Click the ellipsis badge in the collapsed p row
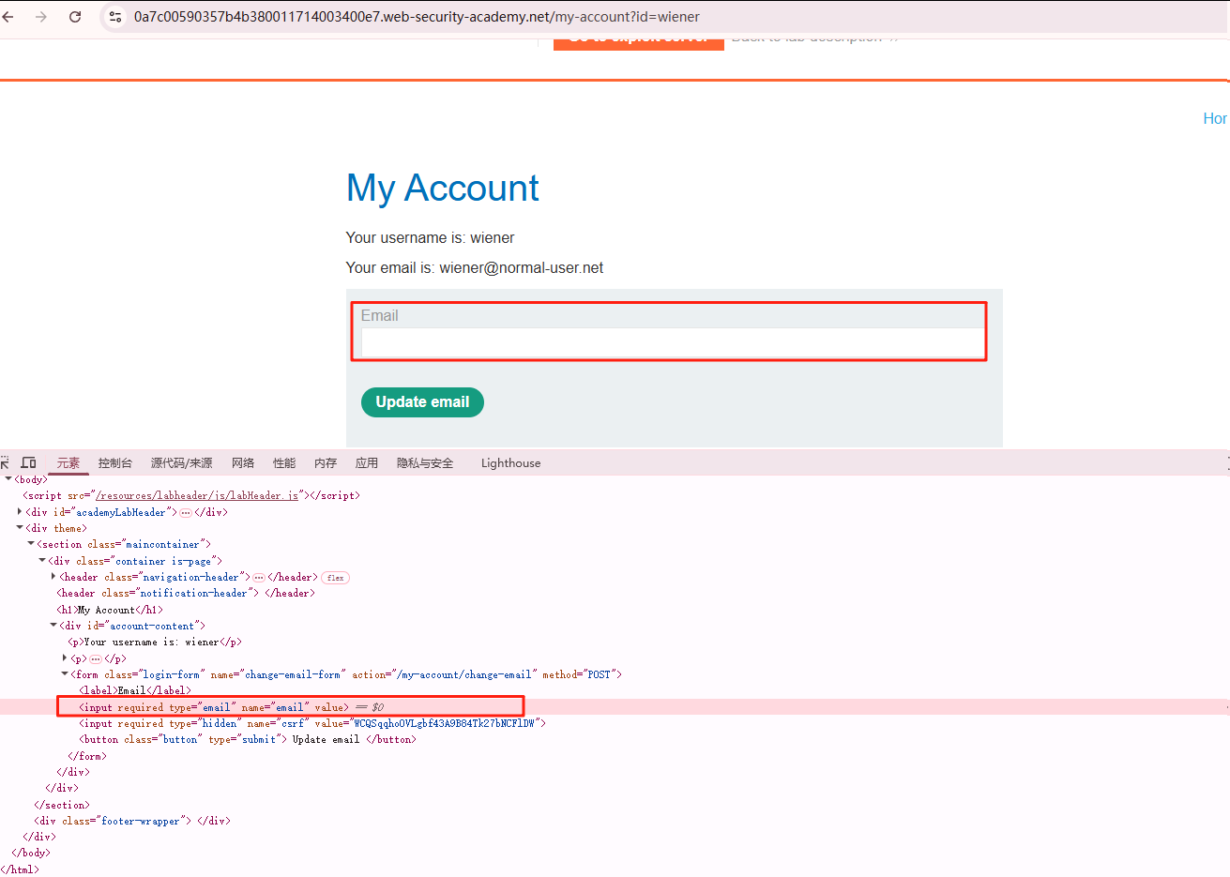The width and height of the screenshot is (1230, 877). click(96, 658)
